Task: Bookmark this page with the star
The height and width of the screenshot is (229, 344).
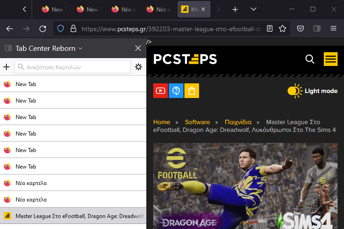Action: tap(283, 28)
